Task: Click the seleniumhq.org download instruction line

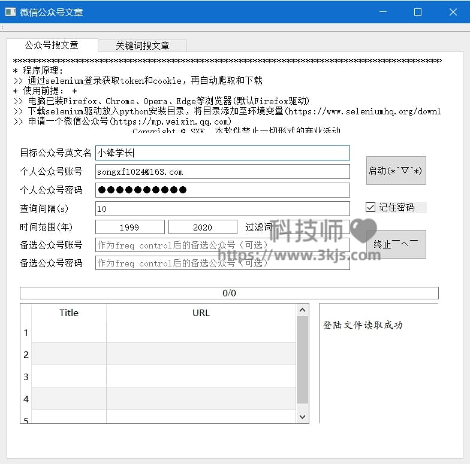Action: tap(227, 111)
